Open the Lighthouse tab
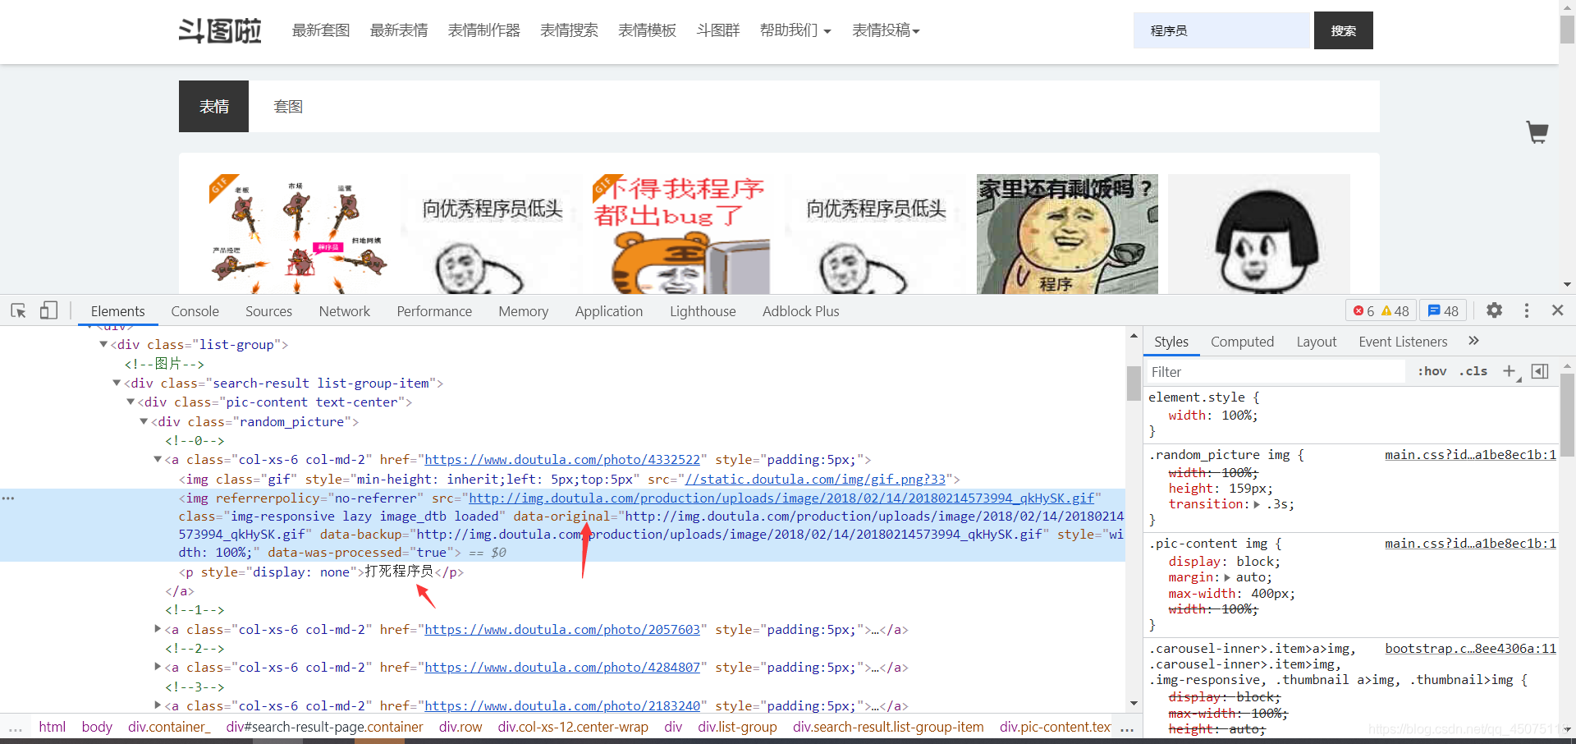 (703, 311)
